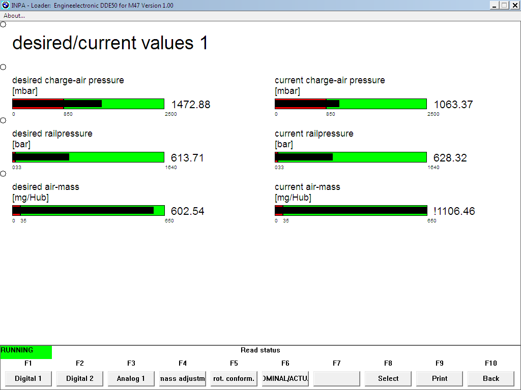Image resolution: width=521 pixels, height=390 pixels.
Task: Click the desired charge-air pressure bar
Action: pyautogui.click(x=88, y=104)
